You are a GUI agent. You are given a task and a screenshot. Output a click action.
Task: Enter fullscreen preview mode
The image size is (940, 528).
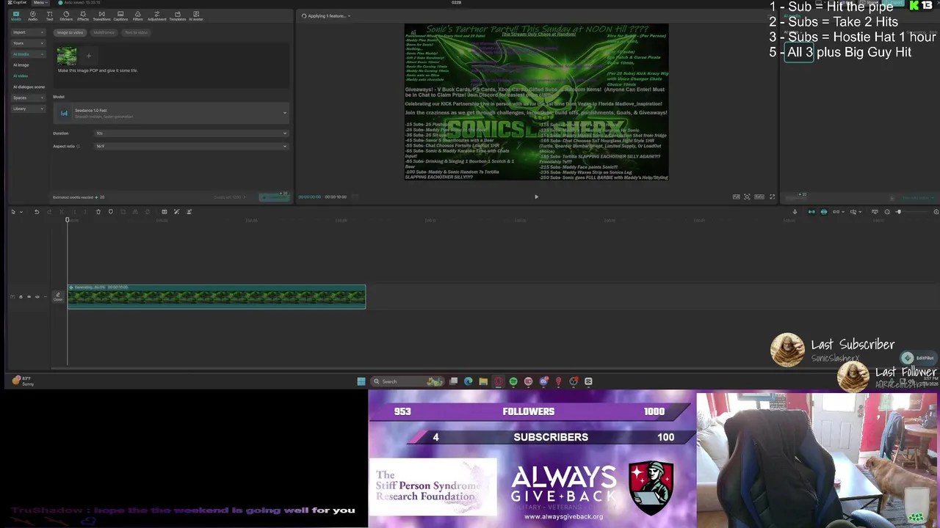point(772,197)
